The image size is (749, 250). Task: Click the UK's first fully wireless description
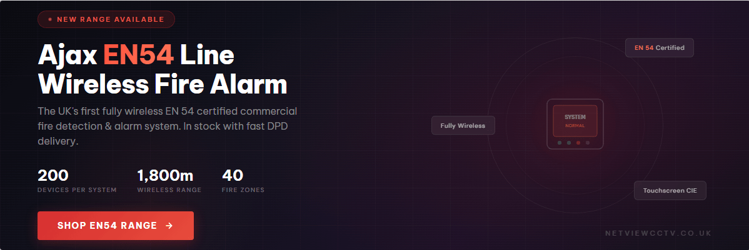click(x=167, y=126)
